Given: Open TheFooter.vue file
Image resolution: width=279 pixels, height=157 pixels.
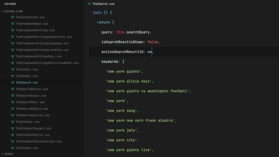Looking at the screenshot, I should 27,70.
